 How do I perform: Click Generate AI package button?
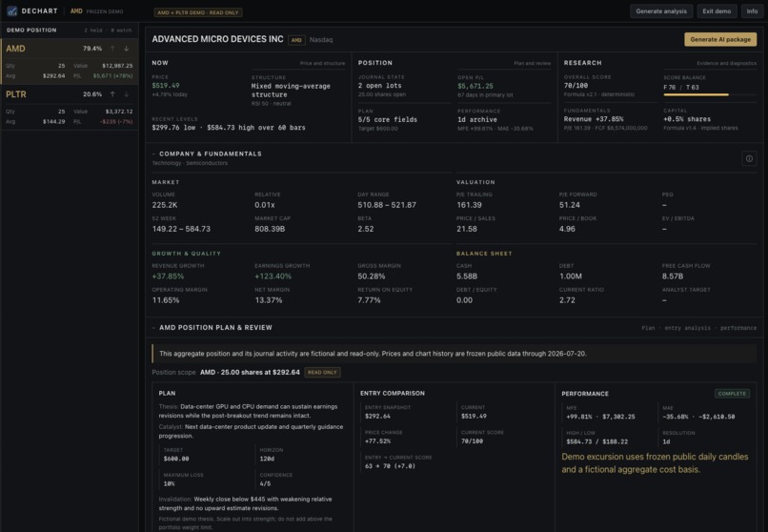(x=720, y=39)
